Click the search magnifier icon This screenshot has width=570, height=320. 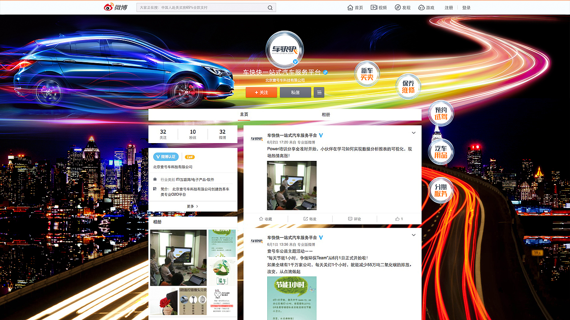tap(270, 8)
